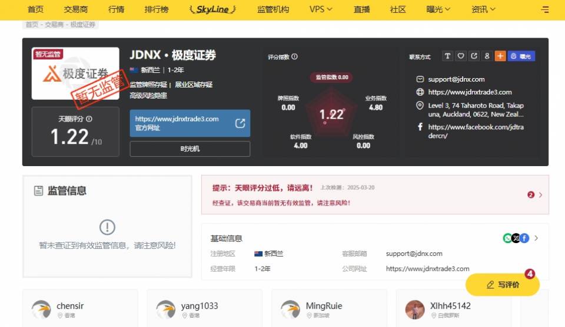Open the https://www.jdnxtrade3.com contact link
Viewport: 565px width, 327px height.
[470, 92]
